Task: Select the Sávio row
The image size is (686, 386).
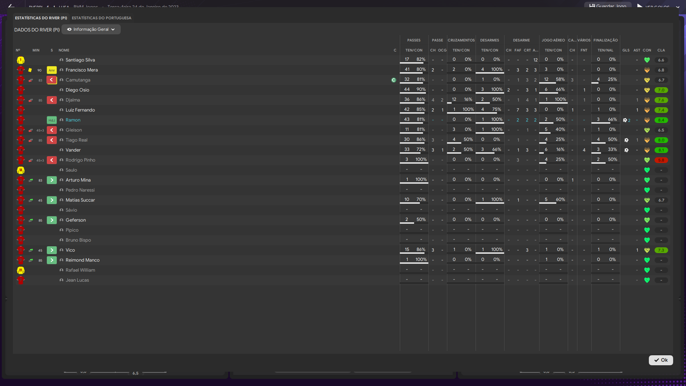Action: (343, 210)
